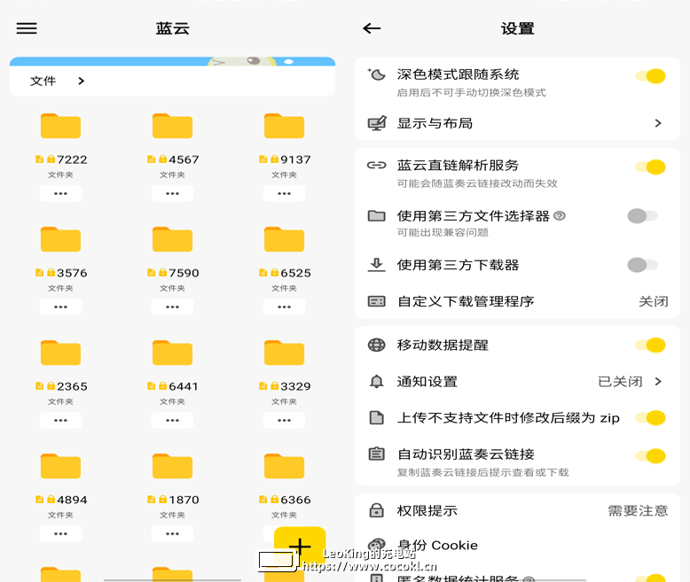Toggle 自动识别蓝奏云链接 switch

pyautogui.click(x=650, y=456)
